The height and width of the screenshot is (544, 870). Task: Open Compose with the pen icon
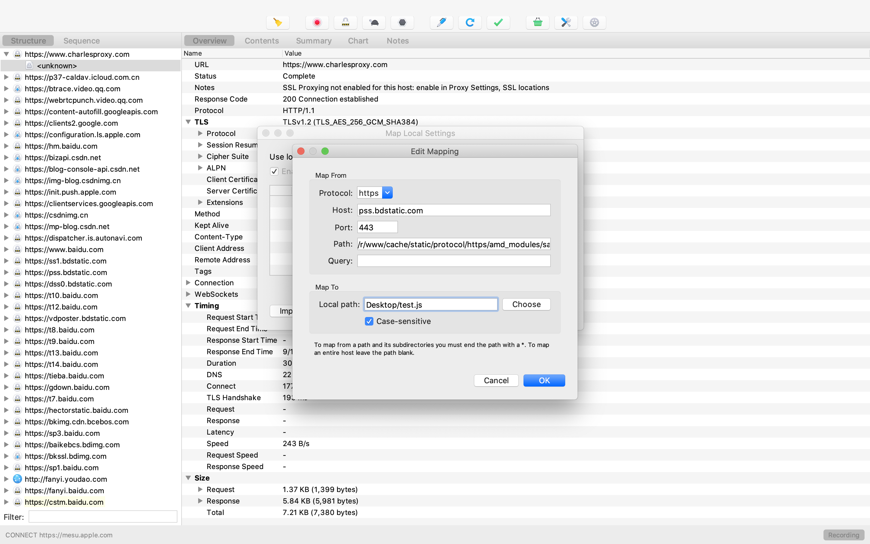coord(441,23)
